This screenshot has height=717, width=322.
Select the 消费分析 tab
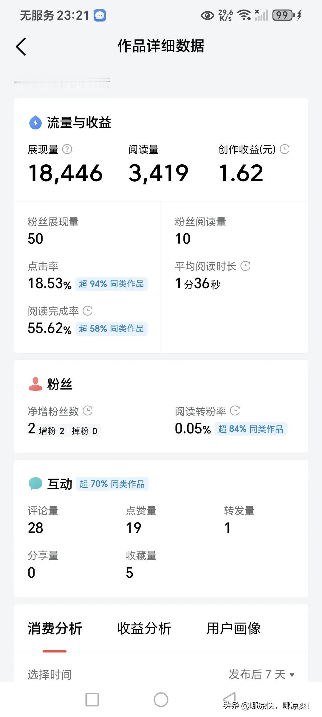[x=55, y=629]
